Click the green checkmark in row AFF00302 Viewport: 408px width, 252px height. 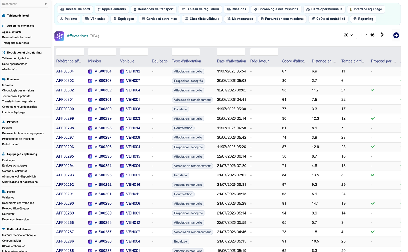pyautogui.click(x=373, y=90)
